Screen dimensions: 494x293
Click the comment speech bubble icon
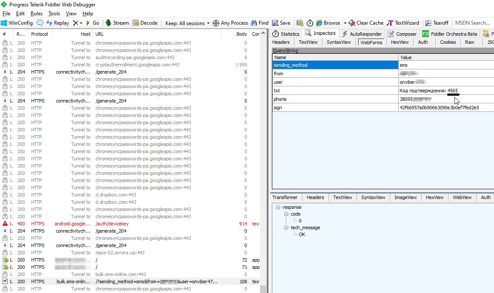click(40, 23)
